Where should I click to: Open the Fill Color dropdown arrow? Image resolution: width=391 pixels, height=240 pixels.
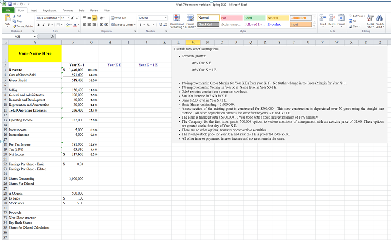click(70, 24)
